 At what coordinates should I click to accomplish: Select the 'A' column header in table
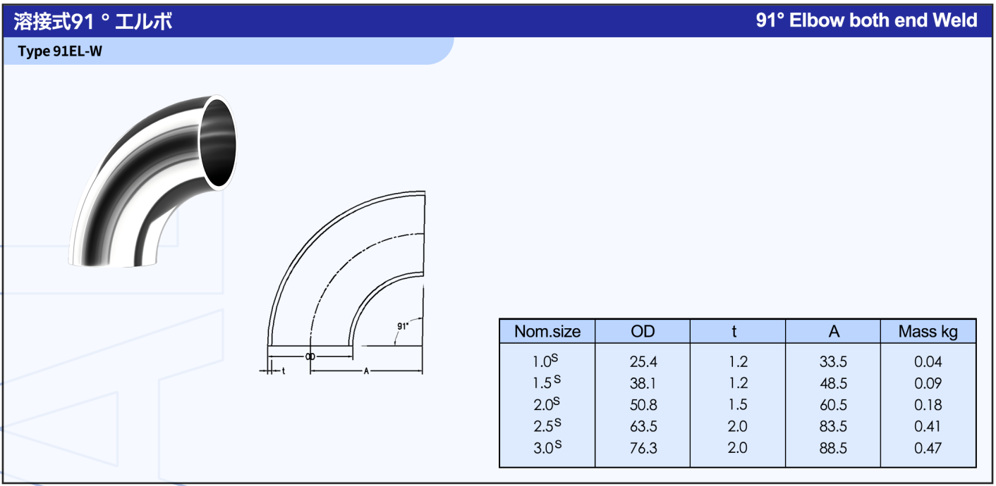[833, 332]
